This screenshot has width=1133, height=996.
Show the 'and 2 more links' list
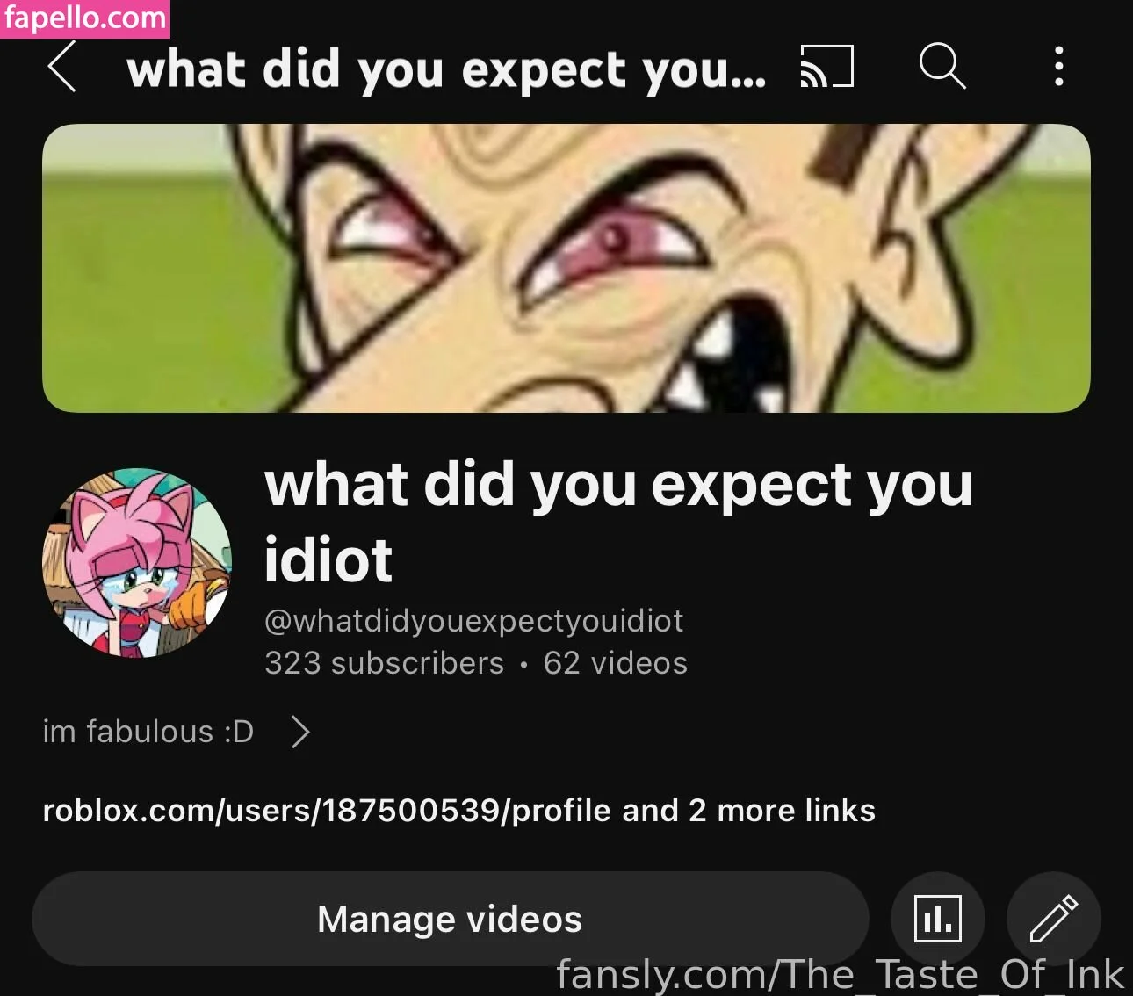coord(748,810)
